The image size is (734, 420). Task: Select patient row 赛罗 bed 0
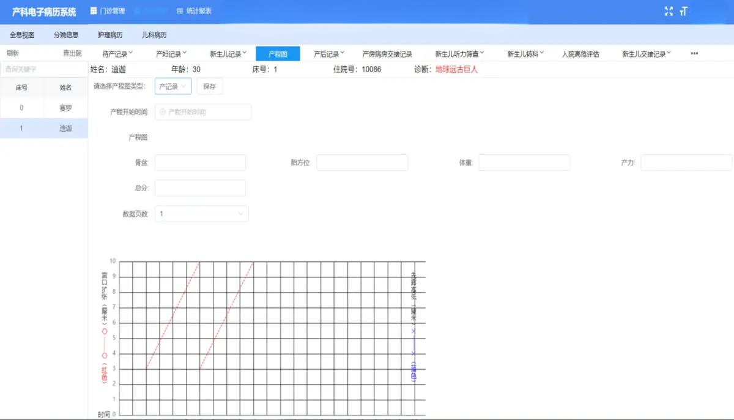[x=44, y=108]
